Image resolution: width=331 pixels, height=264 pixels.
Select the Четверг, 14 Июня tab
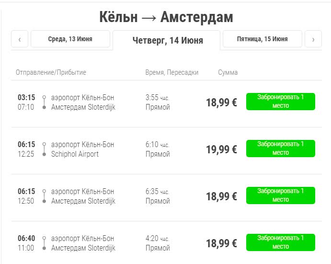click(x=167, y=40)
